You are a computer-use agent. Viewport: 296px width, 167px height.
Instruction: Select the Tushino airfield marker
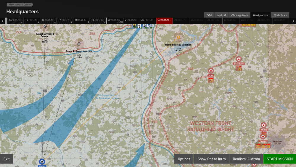pyautogui.click(x=263, y=136)
